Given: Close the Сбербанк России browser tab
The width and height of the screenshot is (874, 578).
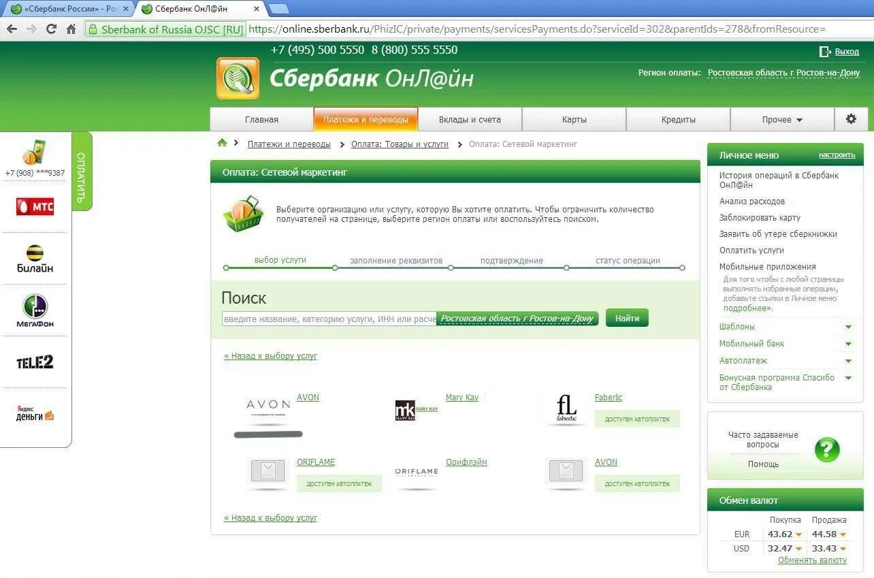Looking at the screenshot, I should [126, 9].
